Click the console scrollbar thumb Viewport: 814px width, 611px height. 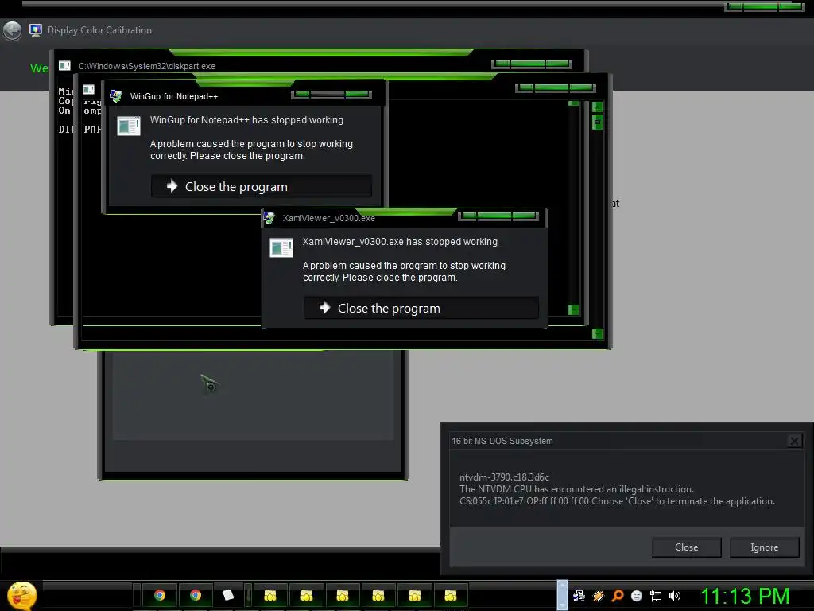(x=598, y=122)
